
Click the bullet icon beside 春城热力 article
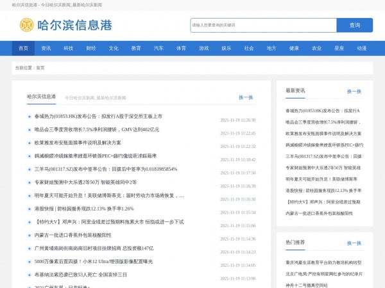[x=30, y=116]
